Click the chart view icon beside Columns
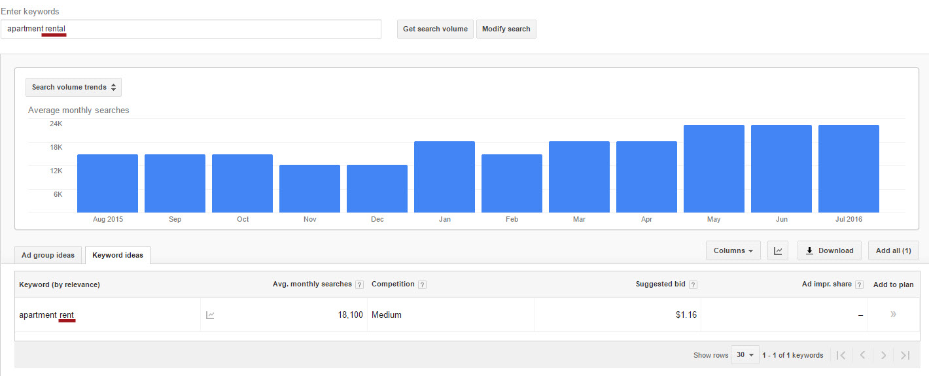 [x=779, y=250]
